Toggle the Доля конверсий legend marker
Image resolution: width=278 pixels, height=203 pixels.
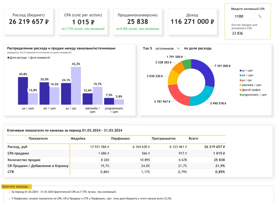(x=29, y=58)
